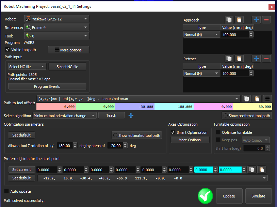Screen dimensions: 277x207
Task: Paste preferred joints values icon
Action: coord(261,170)
